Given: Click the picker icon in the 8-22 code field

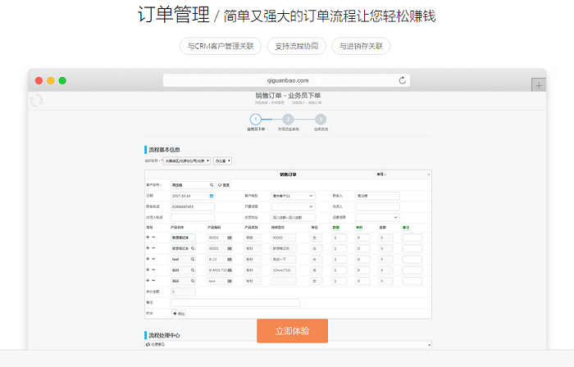Looking at the screenshot, I should coord(230,260).
